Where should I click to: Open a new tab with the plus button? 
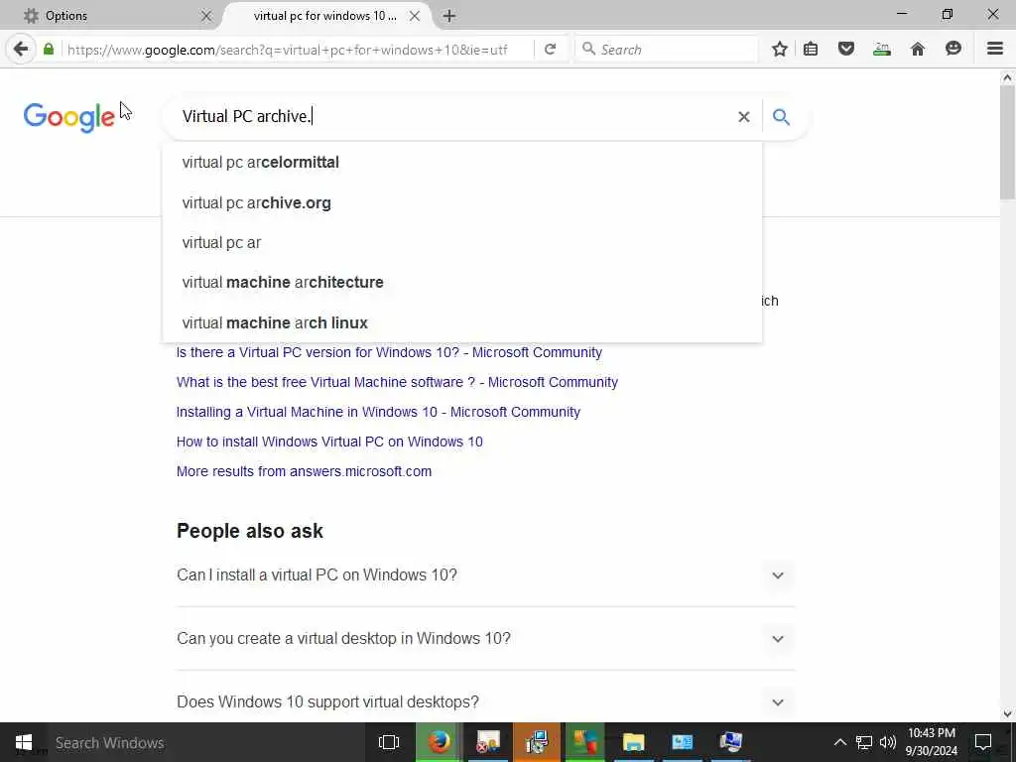pyautogui.click(x=449, y=16)
